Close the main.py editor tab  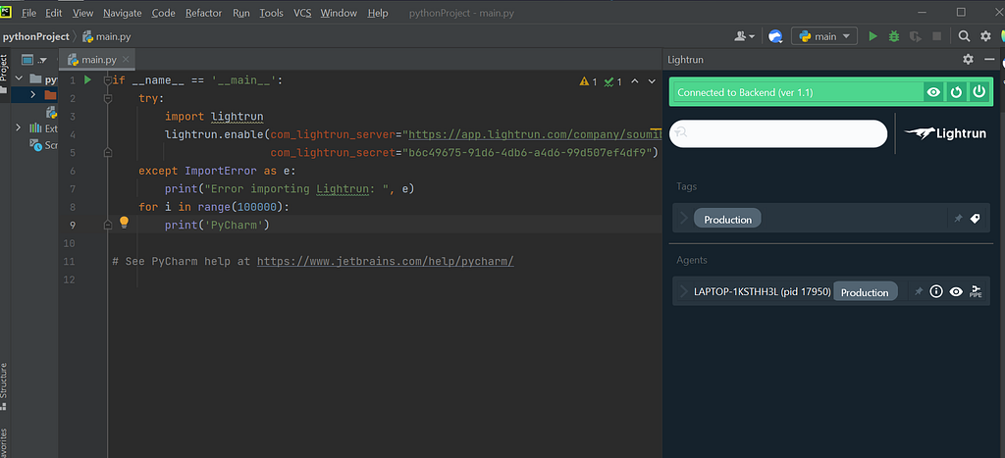(x=126, y=60)
